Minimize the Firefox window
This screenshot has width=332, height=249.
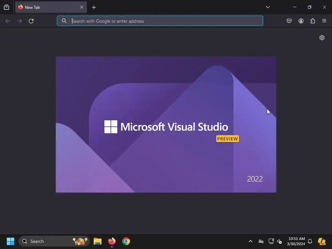(294, 7)
